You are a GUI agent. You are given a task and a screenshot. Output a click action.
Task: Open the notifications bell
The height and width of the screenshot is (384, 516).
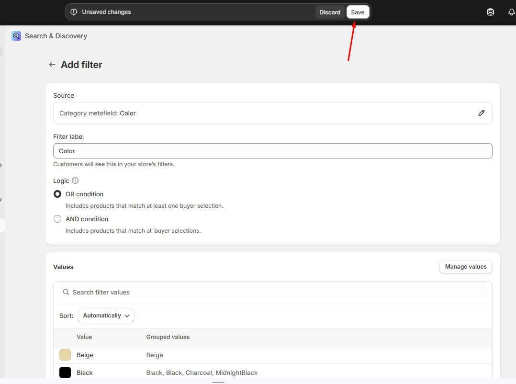511,12
